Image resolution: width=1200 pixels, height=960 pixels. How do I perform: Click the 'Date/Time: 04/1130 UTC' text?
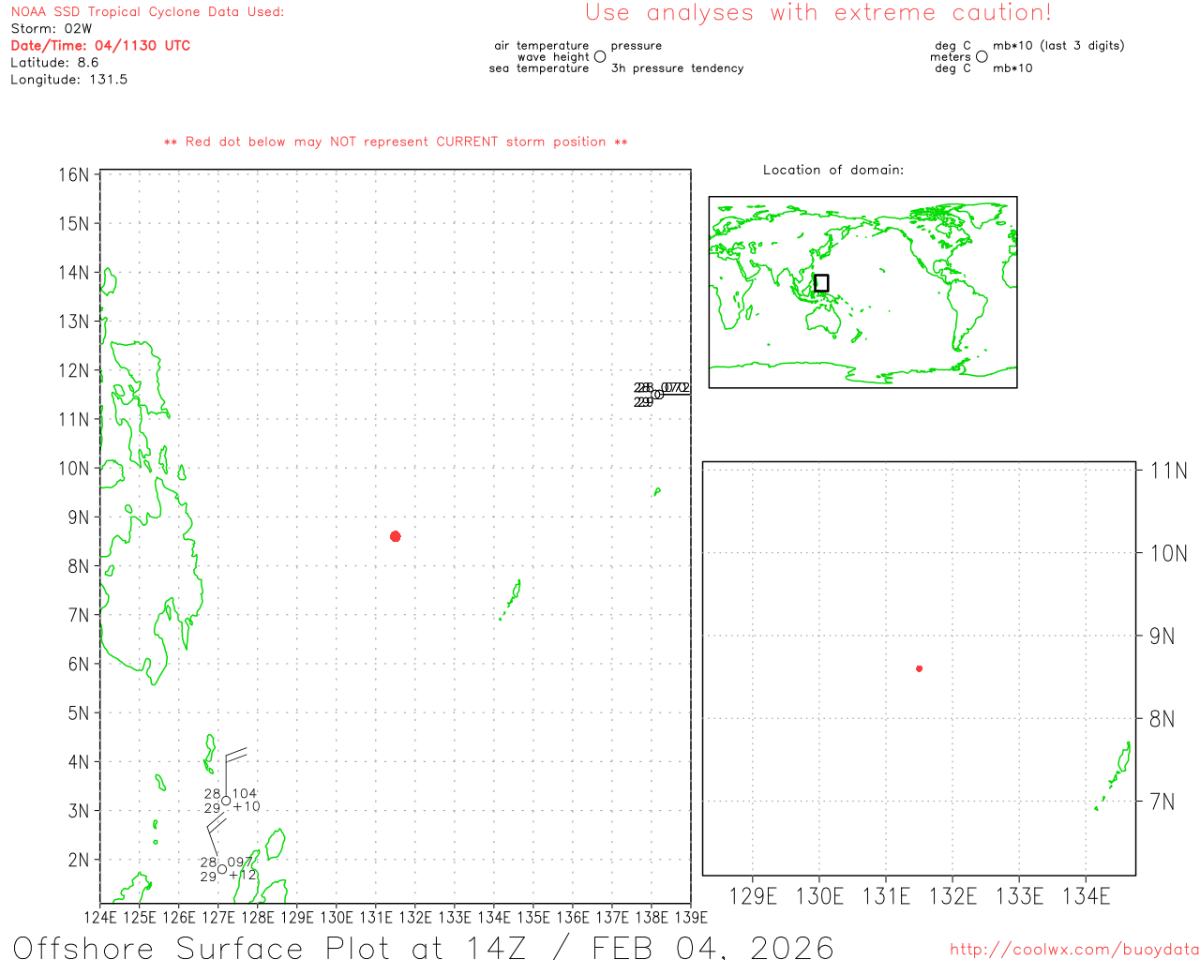[x=100, y=46]
